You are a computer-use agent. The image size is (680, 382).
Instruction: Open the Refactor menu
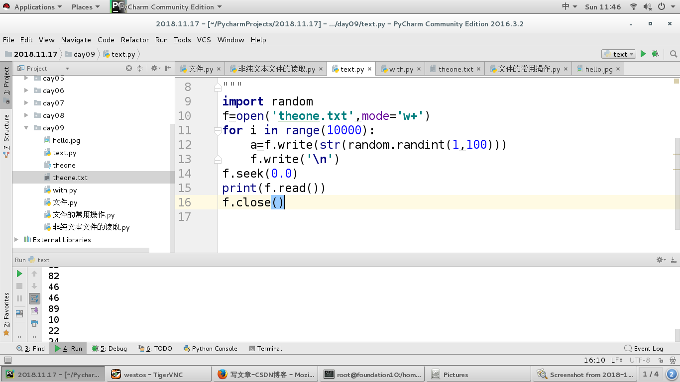134,40
